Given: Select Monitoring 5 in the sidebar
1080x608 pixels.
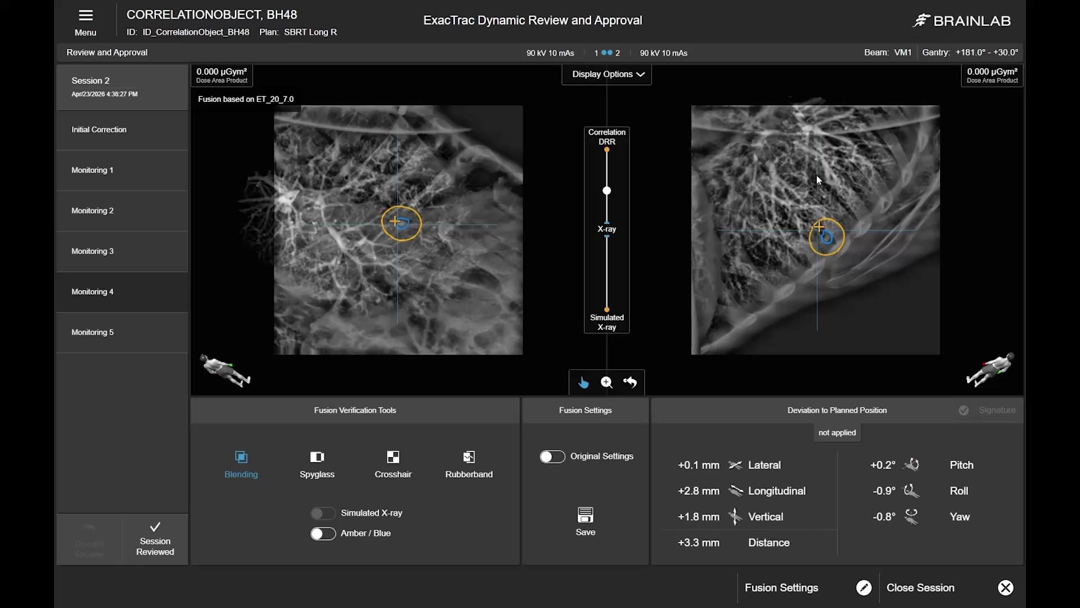Looking at the screenshot, I should 122,333.
